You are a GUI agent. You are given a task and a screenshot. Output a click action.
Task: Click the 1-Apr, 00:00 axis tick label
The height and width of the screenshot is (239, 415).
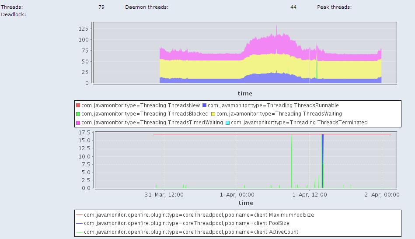(x=237, y=195)
